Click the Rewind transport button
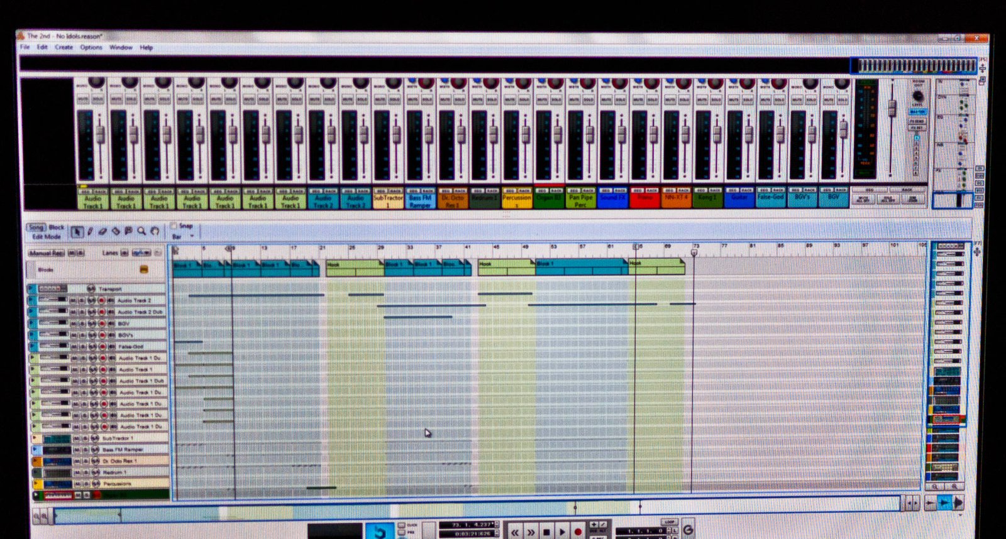 tap(515, 532)
